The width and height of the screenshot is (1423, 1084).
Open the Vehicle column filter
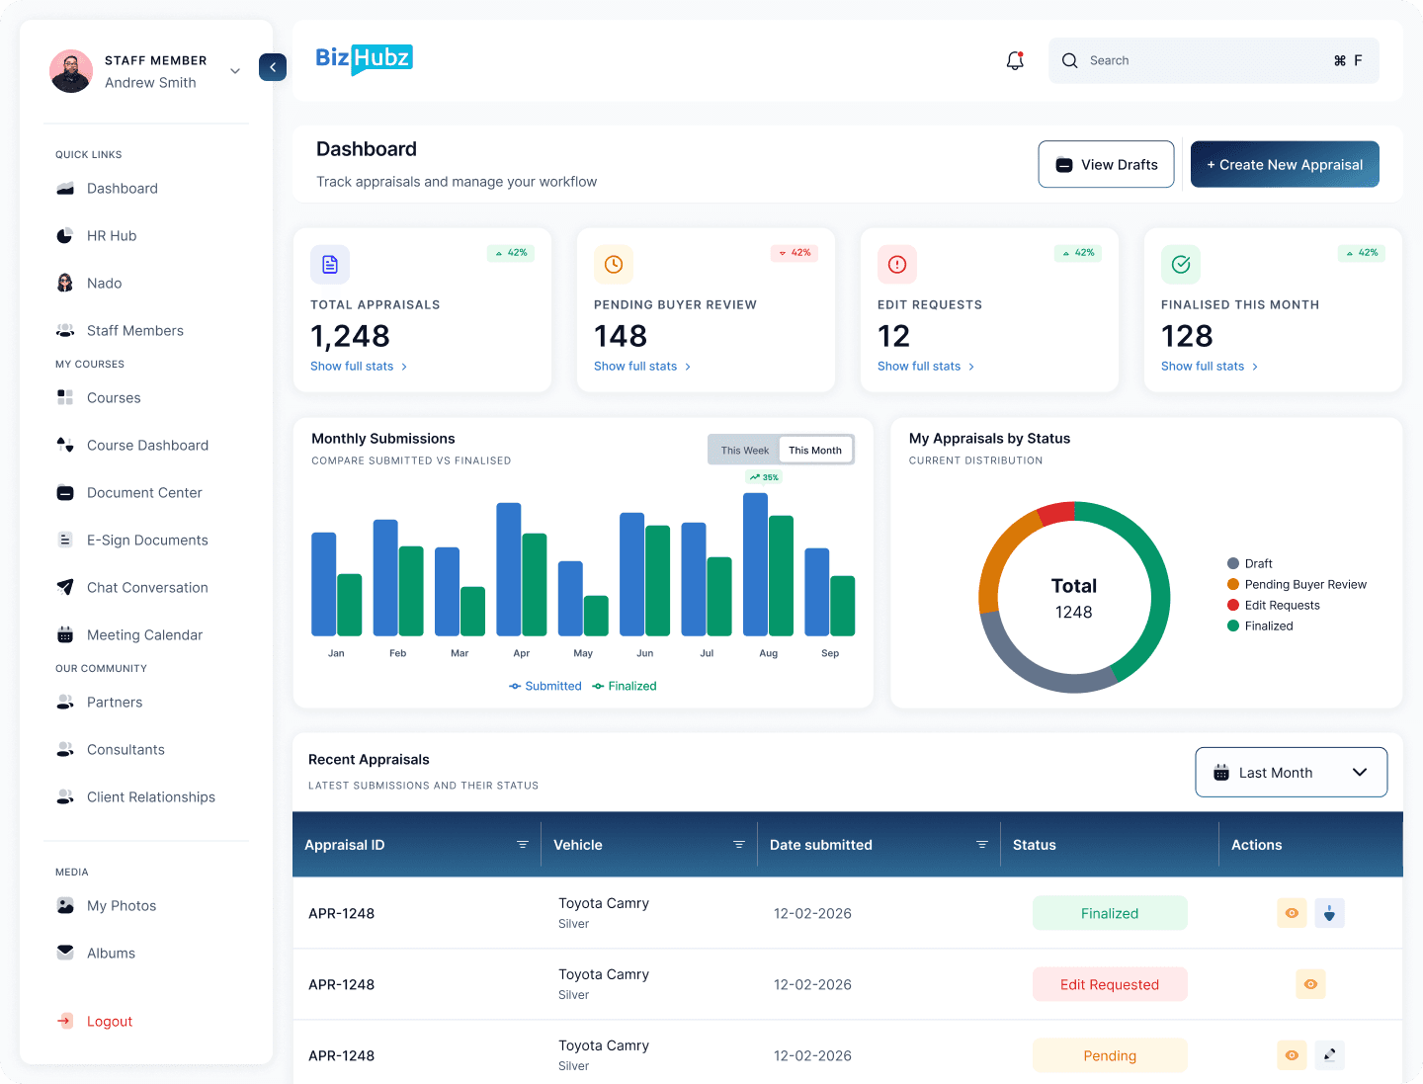[x=738, y=845]
